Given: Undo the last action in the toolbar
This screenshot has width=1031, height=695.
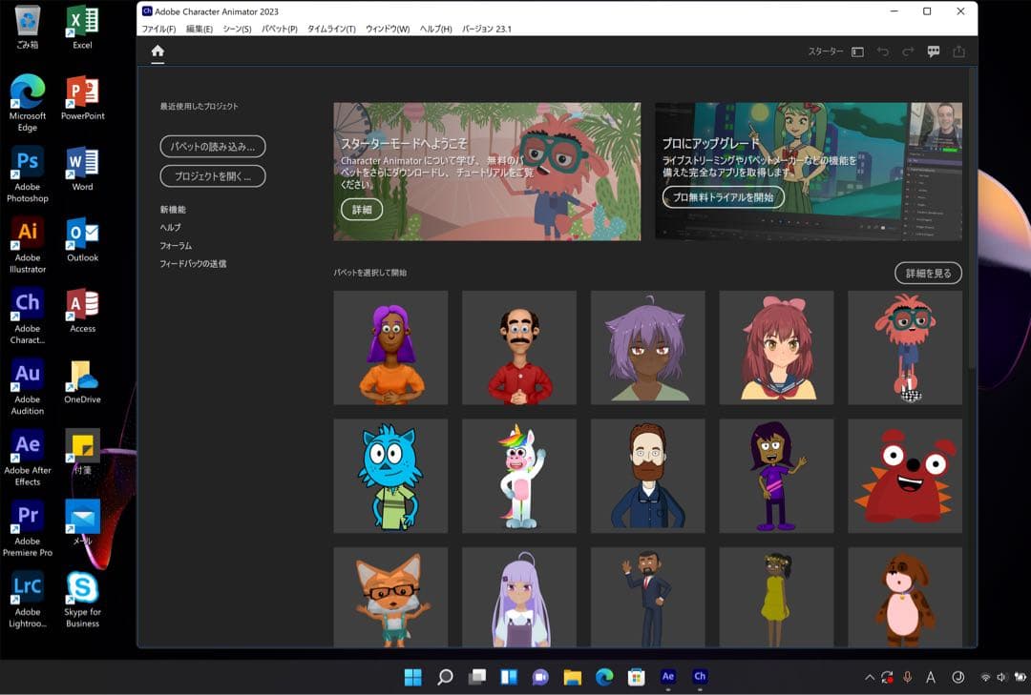Looking at the screenshot, I should click(883, 51).
